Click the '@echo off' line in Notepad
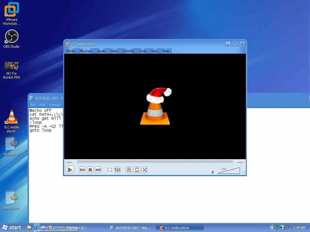 point(40,111)
